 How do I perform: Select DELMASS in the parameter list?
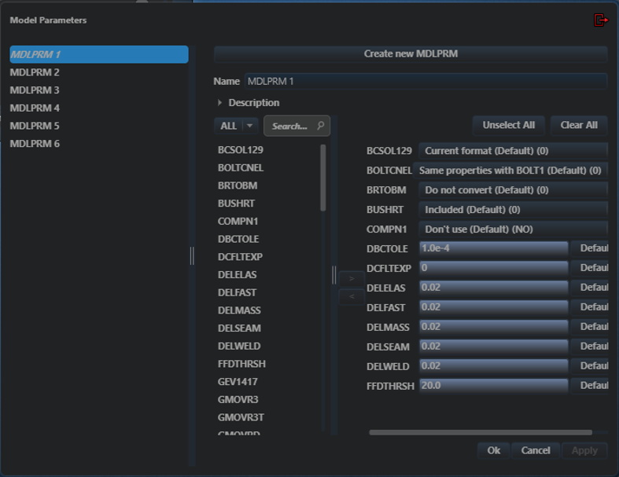coord(239,310)
